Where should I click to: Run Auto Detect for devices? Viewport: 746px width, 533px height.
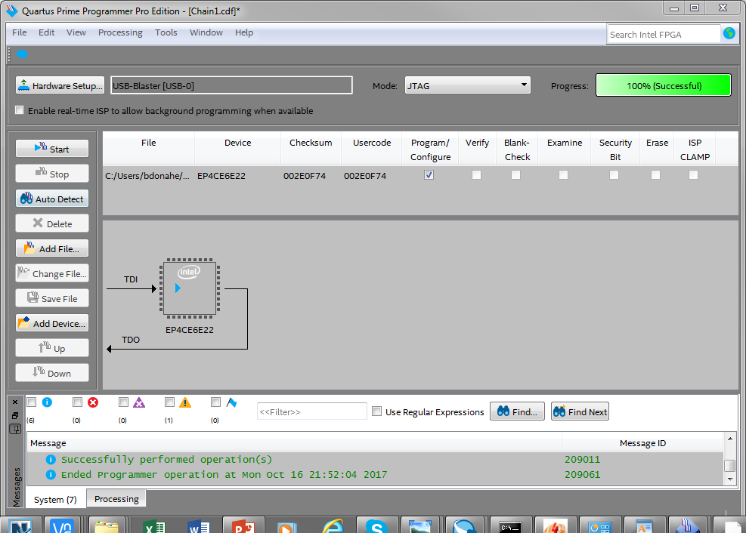(52, 199)
